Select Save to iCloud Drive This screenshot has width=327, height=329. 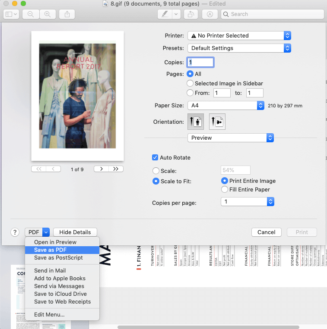pyautogui.click(x=60, y=294)
